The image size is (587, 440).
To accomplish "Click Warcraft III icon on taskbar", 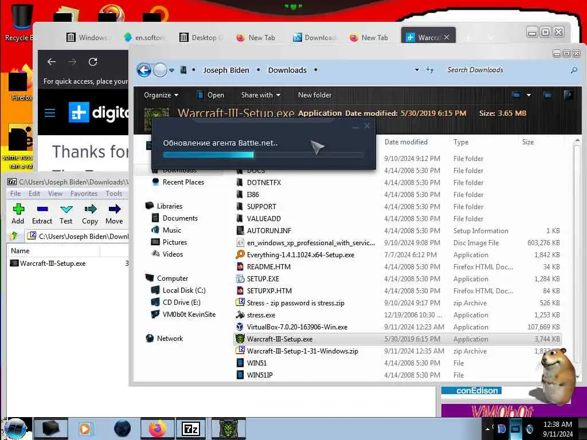I will [229, 429].
